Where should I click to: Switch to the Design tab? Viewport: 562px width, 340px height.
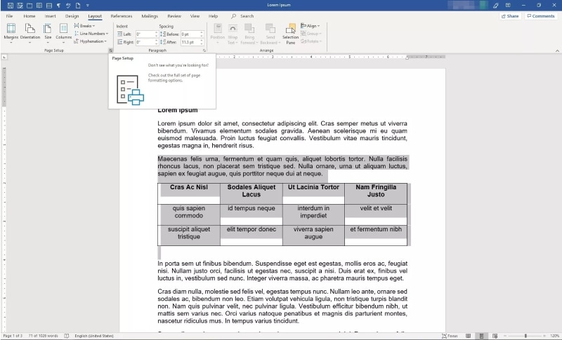pos(72,16)
